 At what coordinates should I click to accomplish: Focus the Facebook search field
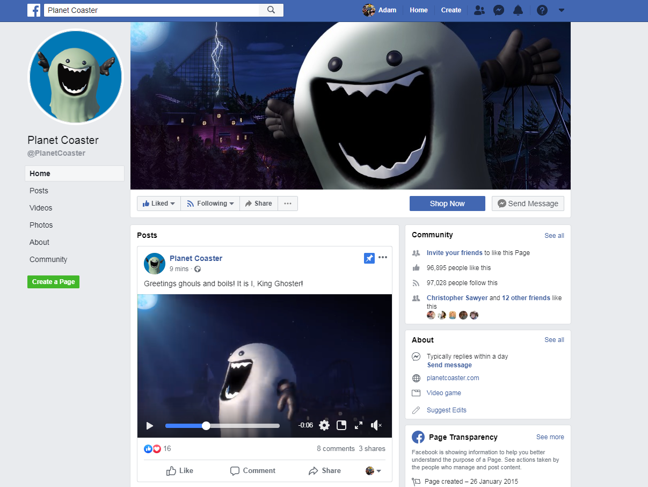(x=151, y=10)
